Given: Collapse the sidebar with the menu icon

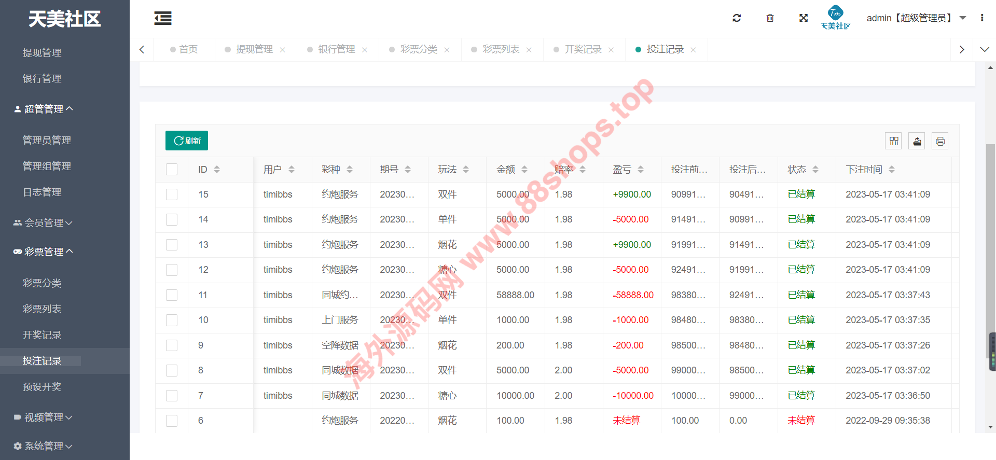Looking at the screenshot, I should click(163, 19).
